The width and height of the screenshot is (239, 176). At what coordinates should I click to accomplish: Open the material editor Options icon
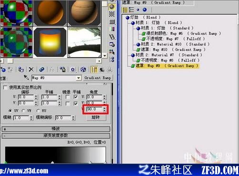click(112, 44)
